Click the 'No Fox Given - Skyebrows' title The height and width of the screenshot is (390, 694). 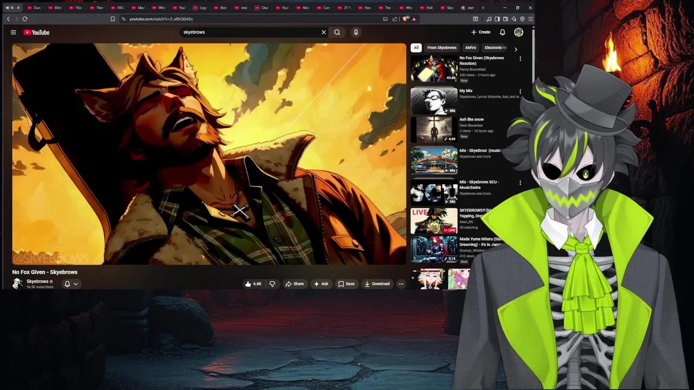point(45,272)
